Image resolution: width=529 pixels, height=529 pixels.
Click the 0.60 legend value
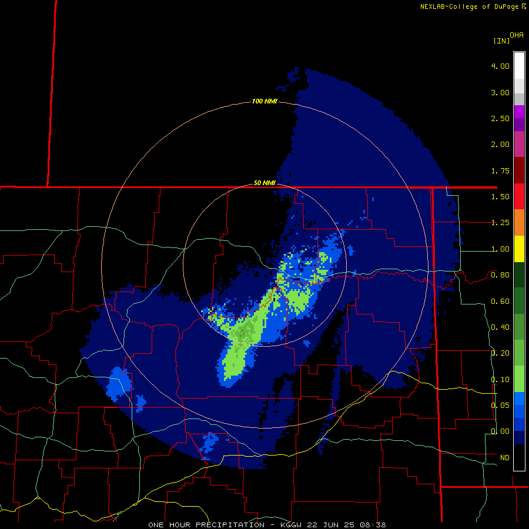click(x=500, y=302)
